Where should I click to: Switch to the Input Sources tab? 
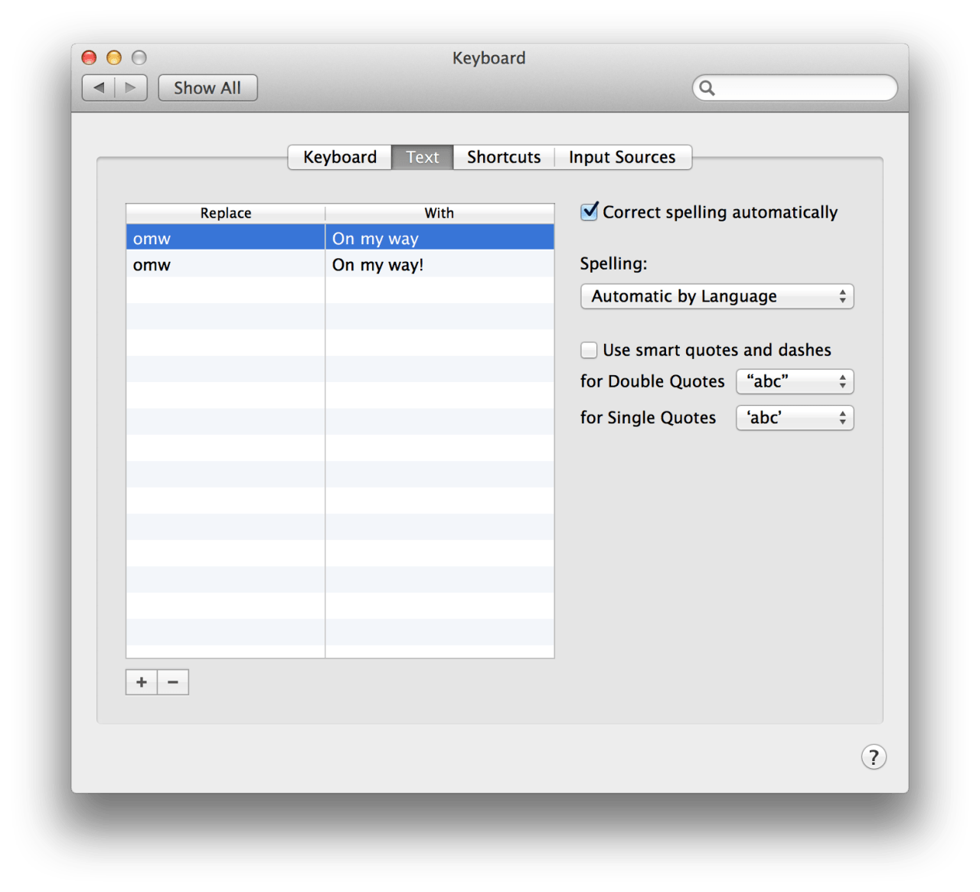tap(622, 158)
